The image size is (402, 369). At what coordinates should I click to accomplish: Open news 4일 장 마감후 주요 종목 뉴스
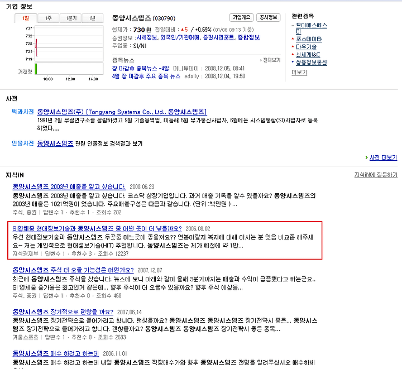(x=146, y=76)
